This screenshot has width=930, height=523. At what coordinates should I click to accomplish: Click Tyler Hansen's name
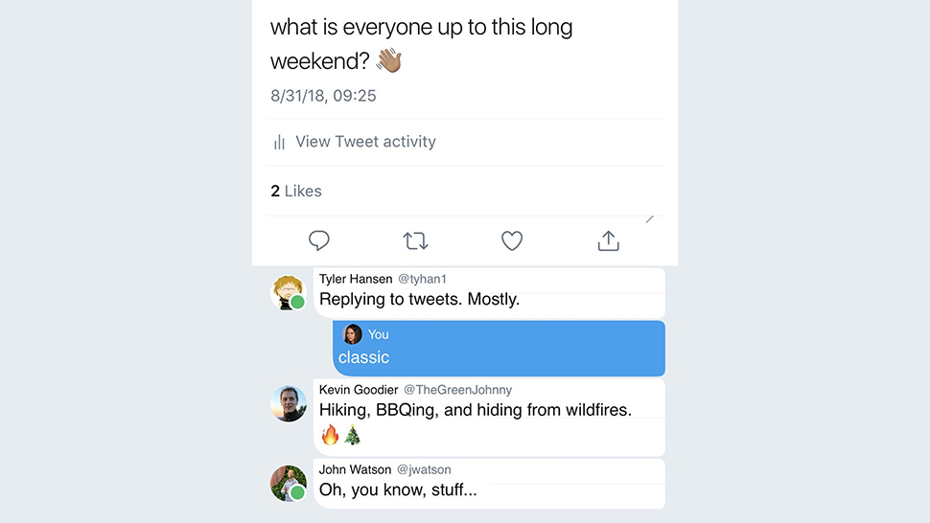pyautogui.click(x=356, y=279)
